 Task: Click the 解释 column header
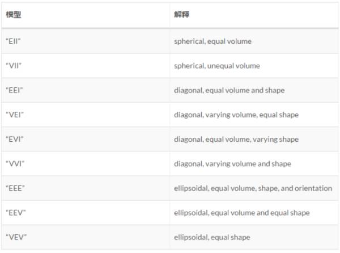tap(181, 14)
